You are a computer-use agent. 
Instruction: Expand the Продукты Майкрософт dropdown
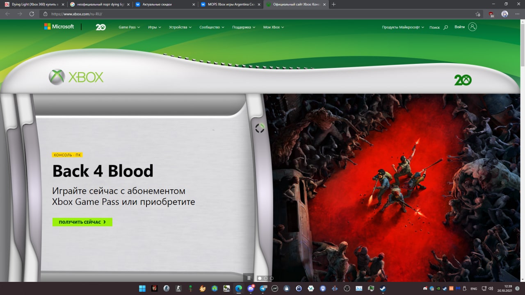coord(403,27)
